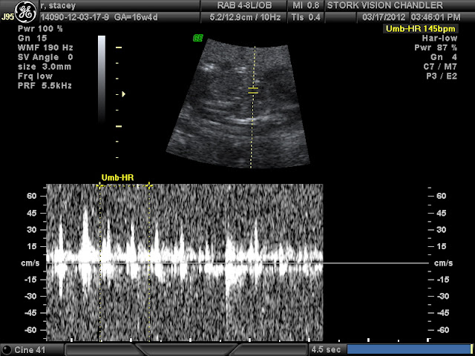Click the 4.5 sec duration label
475x356 pixels.
coord(326,349)
